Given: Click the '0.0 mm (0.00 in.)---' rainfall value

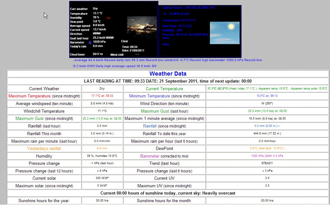Looking at the screenshot, I should click(267, 126).
